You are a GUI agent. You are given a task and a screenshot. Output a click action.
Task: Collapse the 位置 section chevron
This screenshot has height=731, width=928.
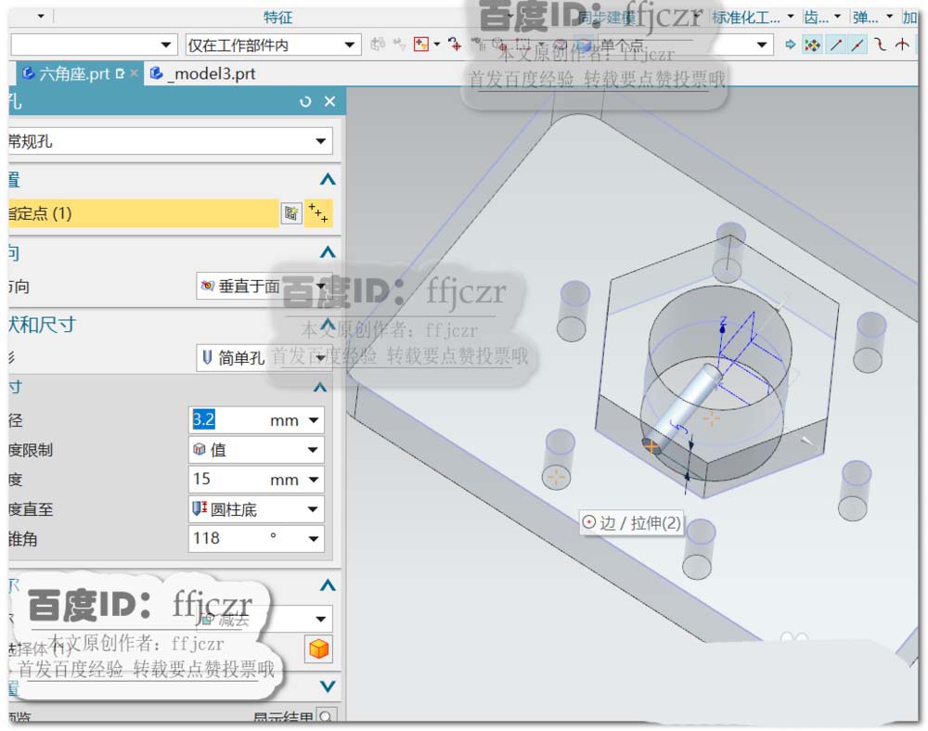[x=328, y=180]
